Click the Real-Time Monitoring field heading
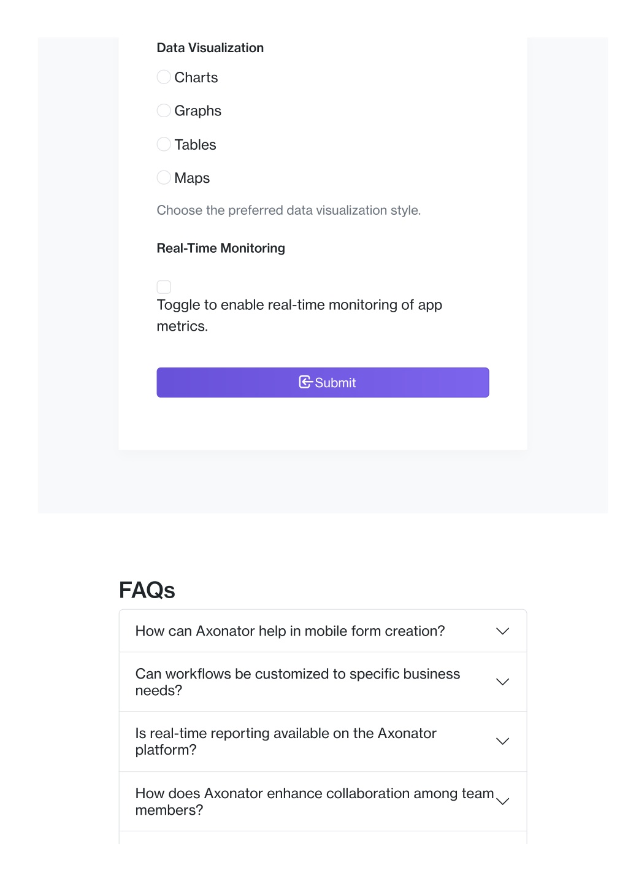 (x=221, y=248)
